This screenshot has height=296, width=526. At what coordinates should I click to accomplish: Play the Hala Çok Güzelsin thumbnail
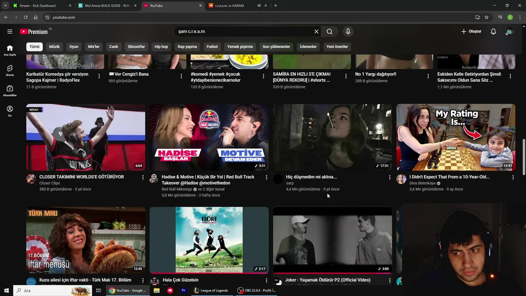pos(209,240)
